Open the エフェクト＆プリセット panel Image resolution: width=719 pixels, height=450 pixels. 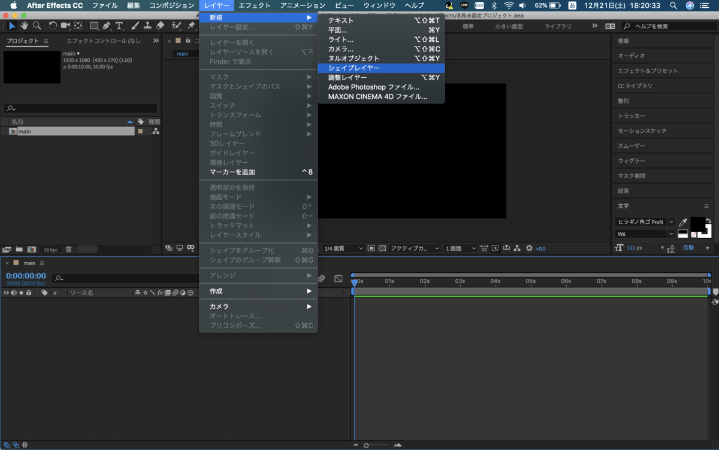coord(648,71)
